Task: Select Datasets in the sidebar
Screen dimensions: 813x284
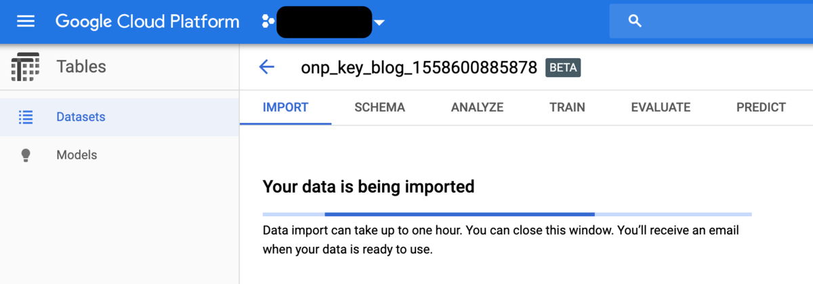Action: pos(81,117)
